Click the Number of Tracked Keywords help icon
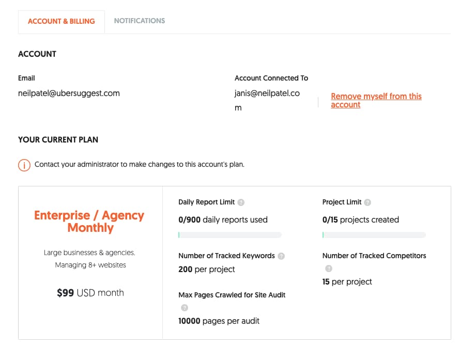 point(281,256)
